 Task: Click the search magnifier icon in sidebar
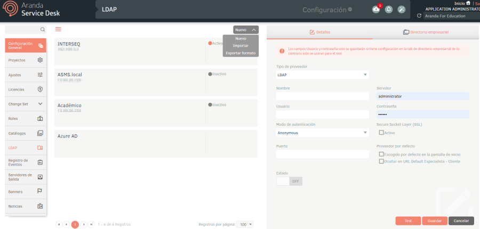click(x=43, y=30)
